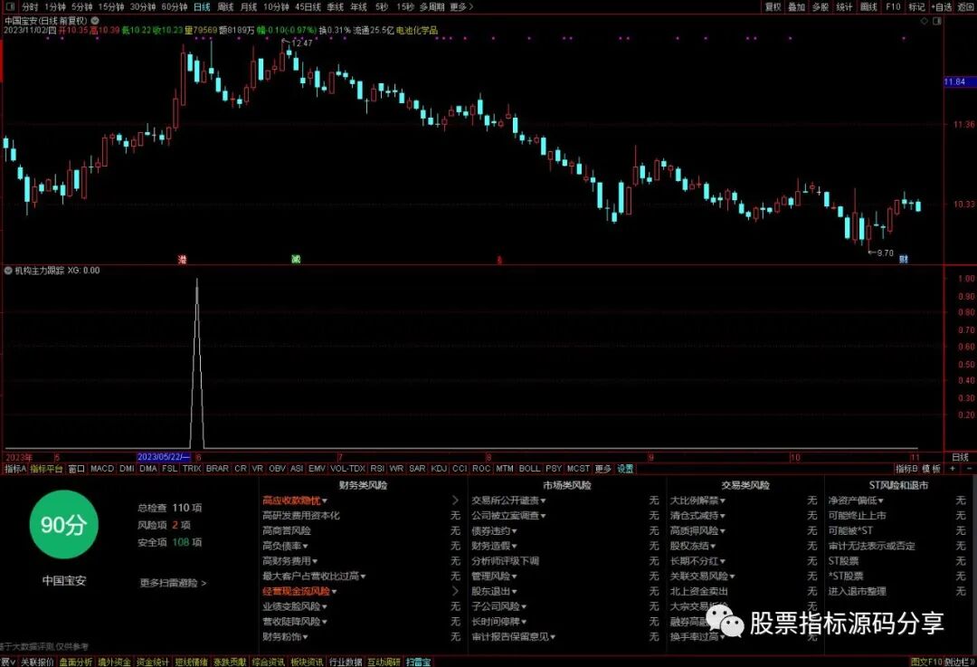The image size is (977, 667).
Task: Click the green 减 marker below the candlesticks
Action: click(x=296, y=260)
